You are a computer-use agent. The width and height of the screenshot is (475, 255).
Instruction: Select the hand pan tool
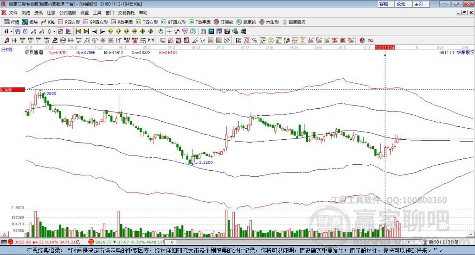pyautogui.click(x=161, y=31)
